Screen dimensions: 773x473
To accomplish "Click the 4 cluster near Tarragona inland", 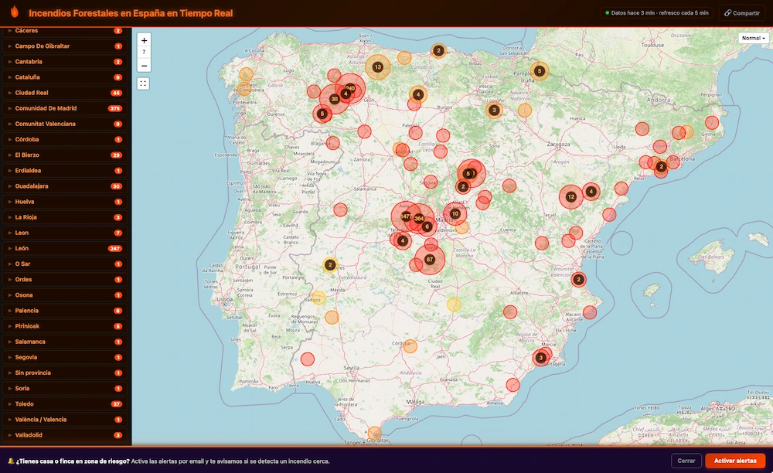I will pyautogui.click(x=591, y=192).
